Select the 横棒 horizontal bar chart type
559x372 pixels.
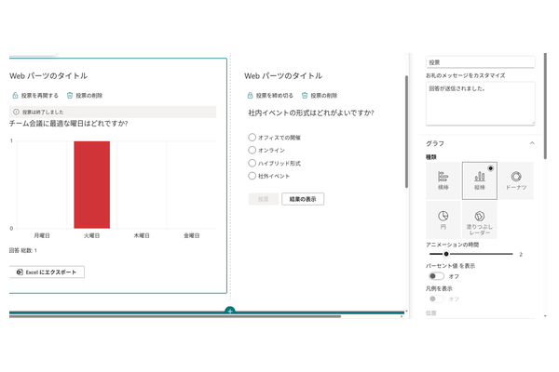pos(443,180)
